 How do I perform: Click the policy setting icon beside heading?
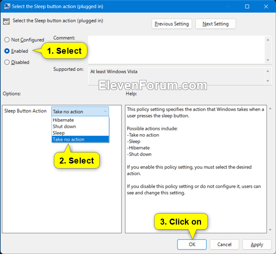pos(6,21)
